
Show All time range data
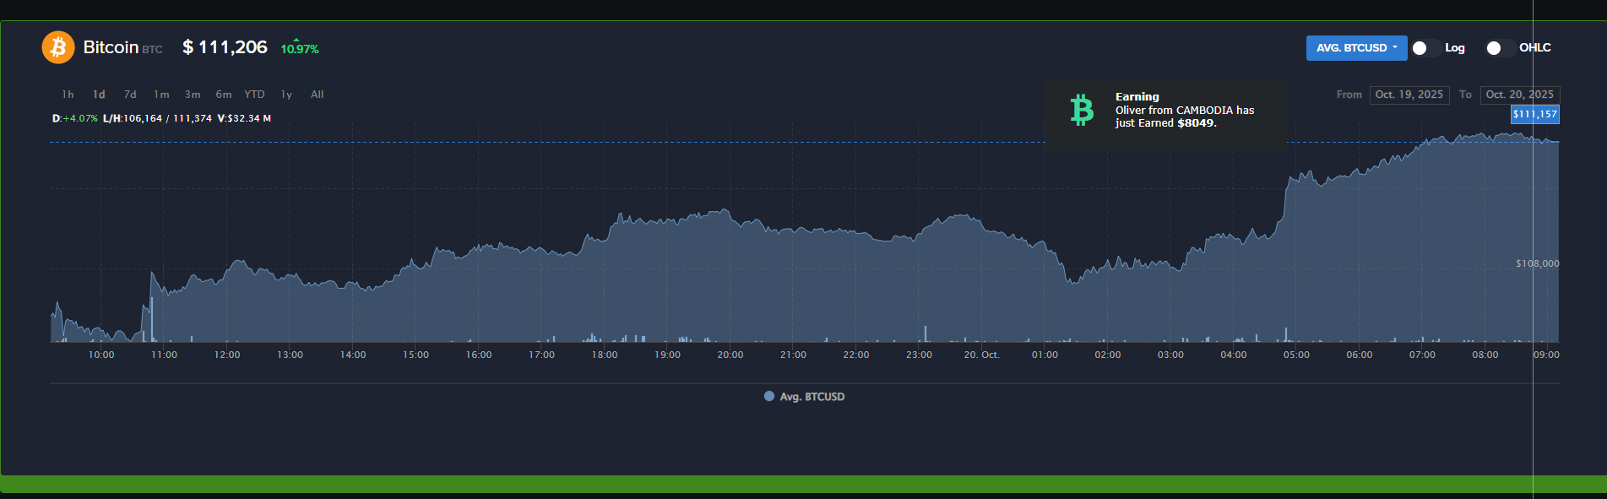[318, 95]
